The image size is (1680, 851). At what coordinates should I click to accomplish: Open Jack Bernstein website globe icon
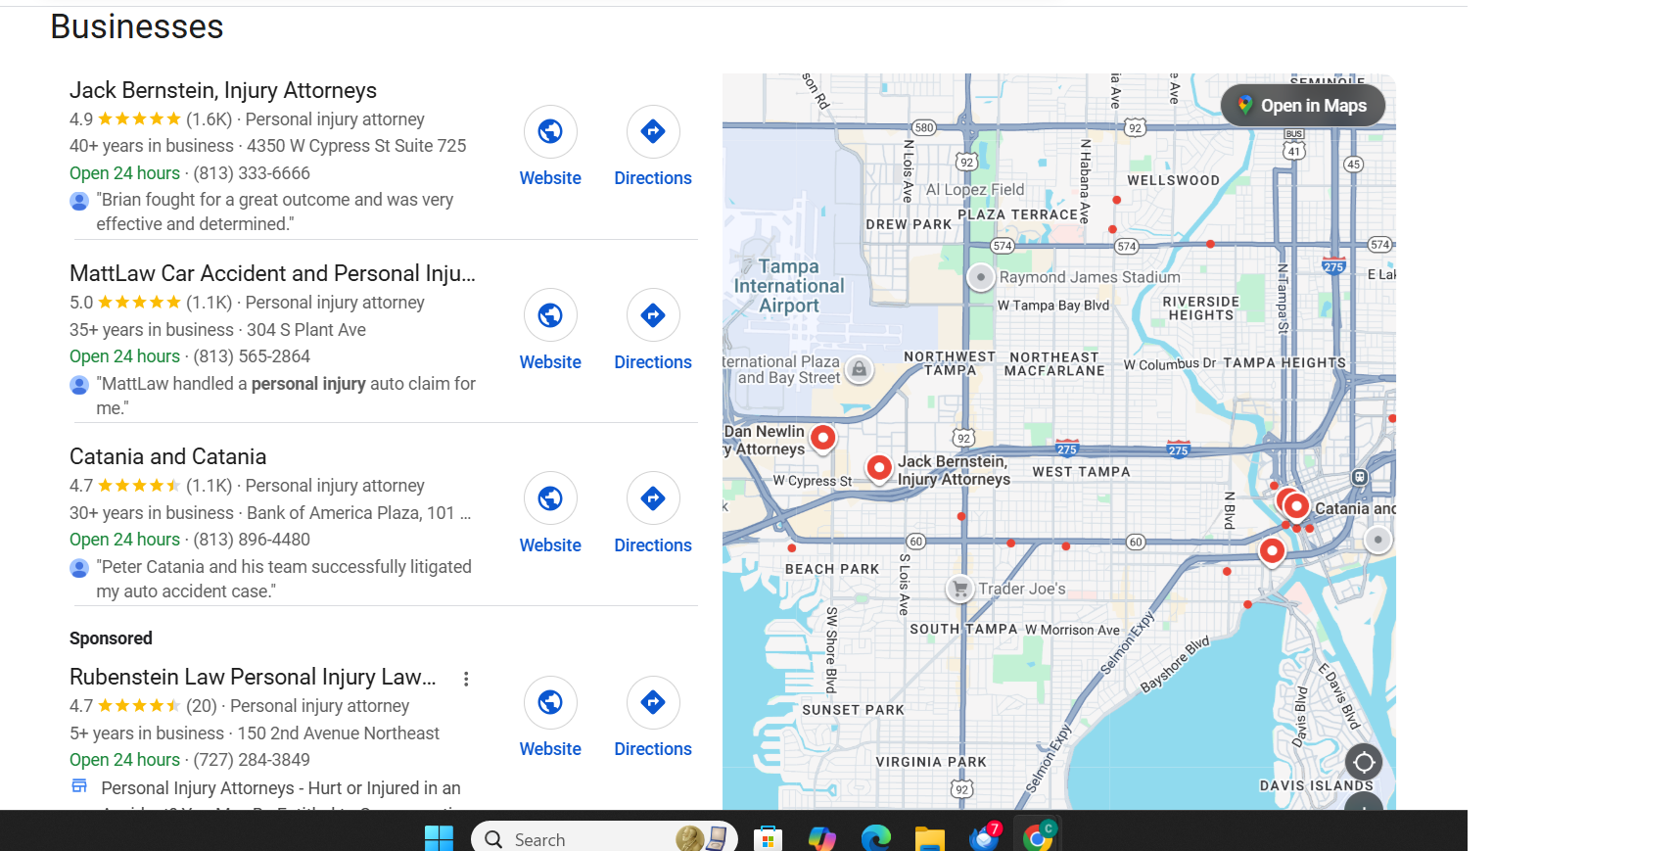[550, 131]
